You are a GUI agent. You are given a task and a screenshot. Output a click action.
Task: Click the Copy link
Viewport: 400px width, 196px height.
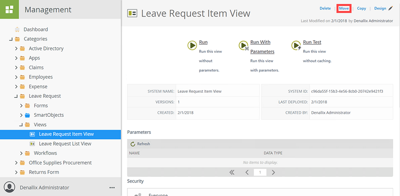coord(361,8)
